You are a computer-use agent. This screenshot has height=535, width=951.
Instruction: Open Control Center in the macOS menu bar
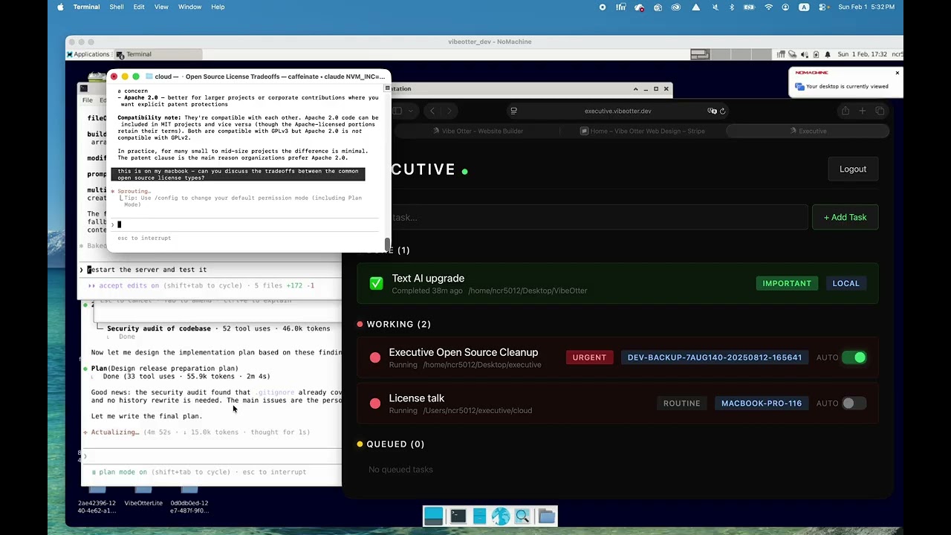click(822, 7)
